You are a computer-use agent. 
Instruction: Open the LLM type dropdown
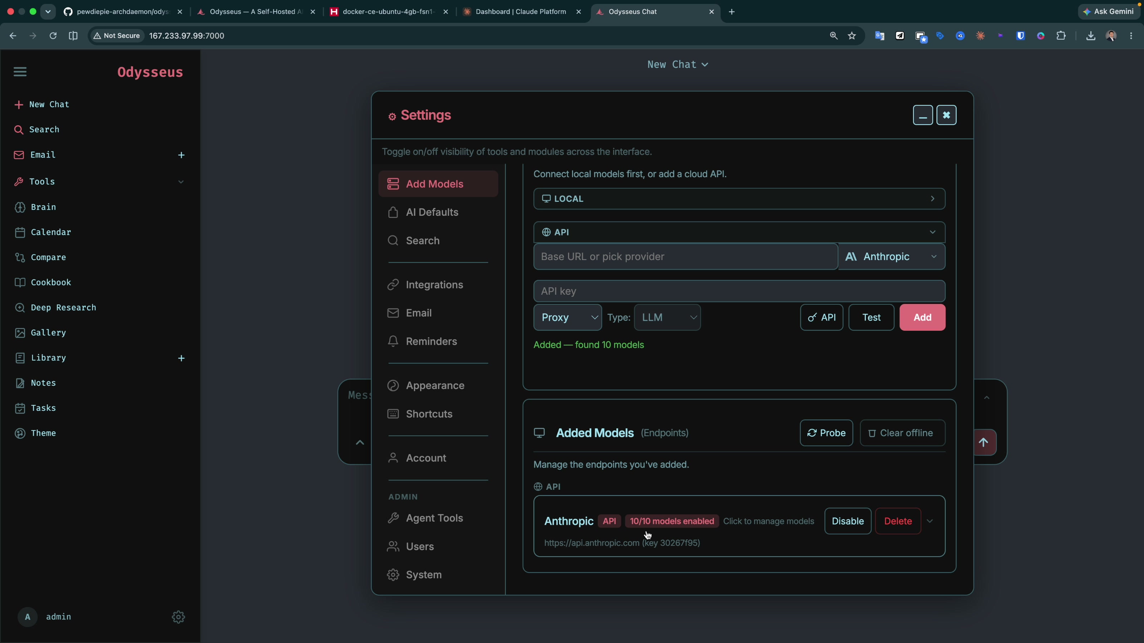click(667, 317)
